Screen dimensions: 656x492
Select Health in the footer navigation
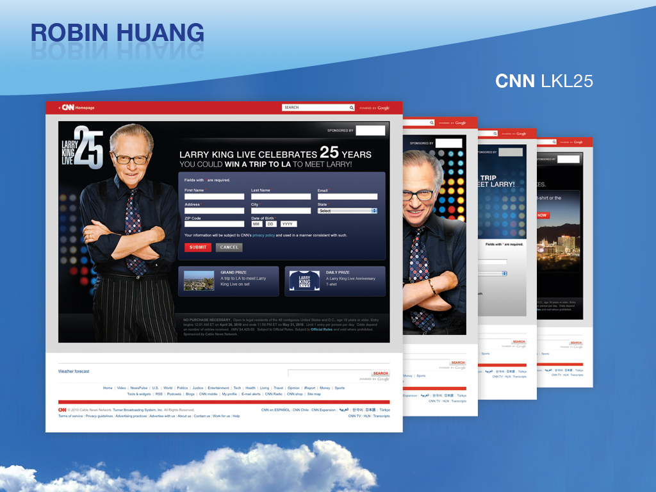click(250, 388)
